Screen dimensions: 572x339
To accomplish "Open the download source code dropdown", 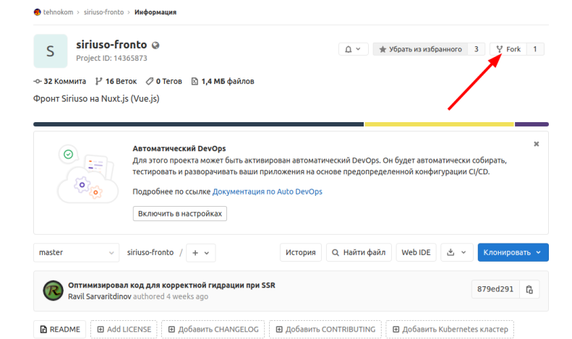I will click(x=457, y=252).
